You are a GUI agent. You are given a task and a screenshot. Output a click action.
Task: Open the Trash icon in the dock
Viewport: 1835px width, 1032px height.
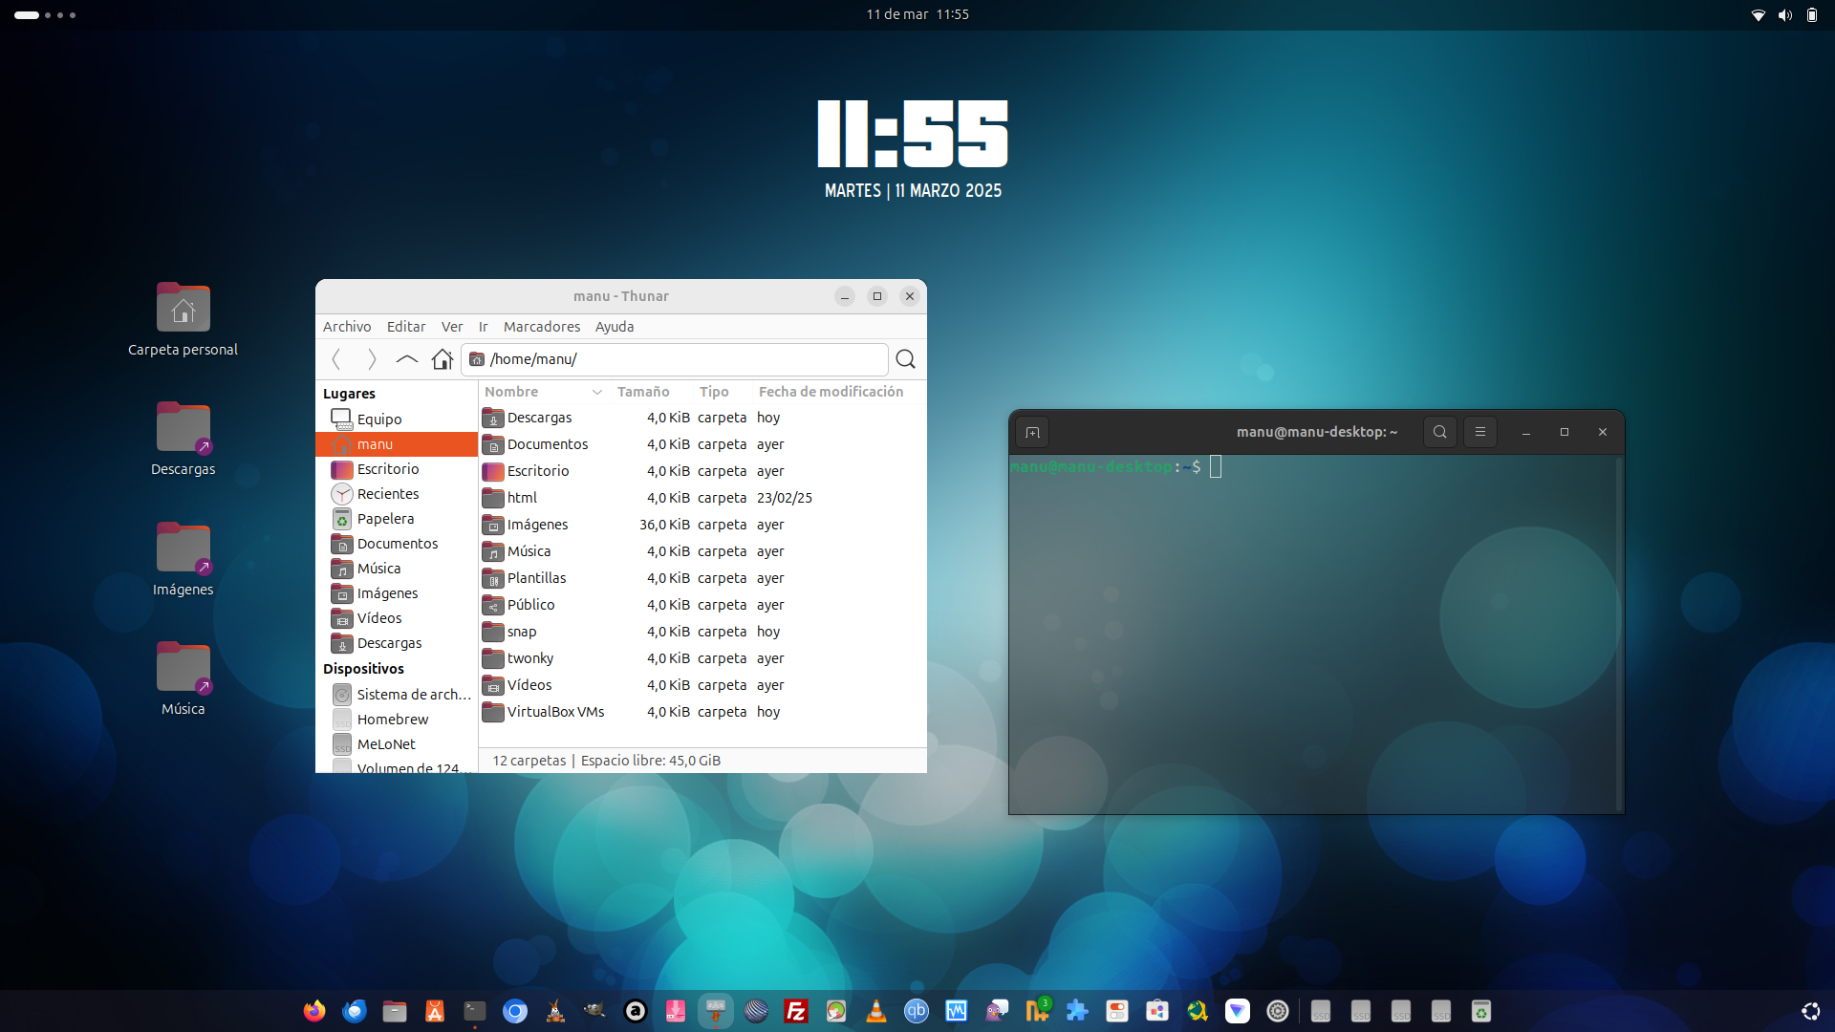tap(1481, 1011)
